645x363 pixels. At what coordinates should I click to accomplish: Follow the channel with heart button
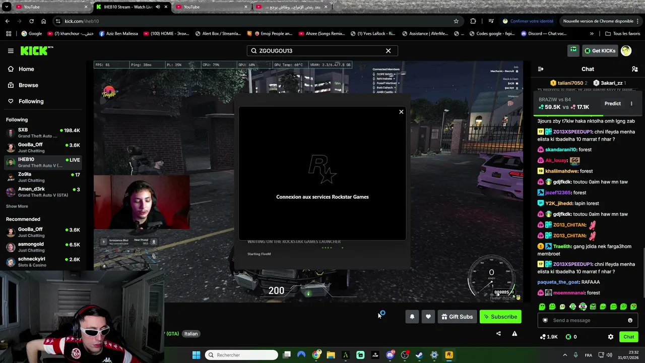428,317
